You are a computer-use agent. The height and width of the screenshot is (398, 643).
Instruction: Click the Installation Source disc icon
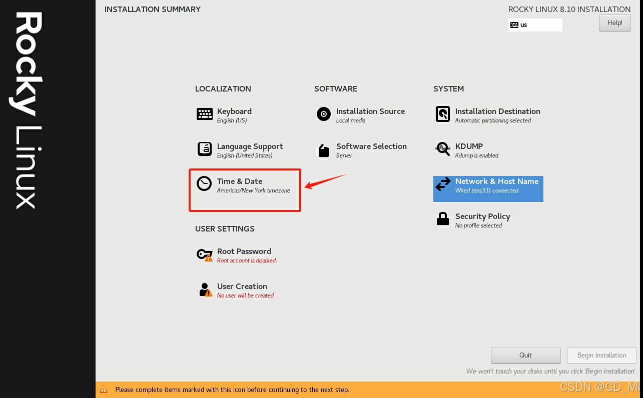(324, 114)
